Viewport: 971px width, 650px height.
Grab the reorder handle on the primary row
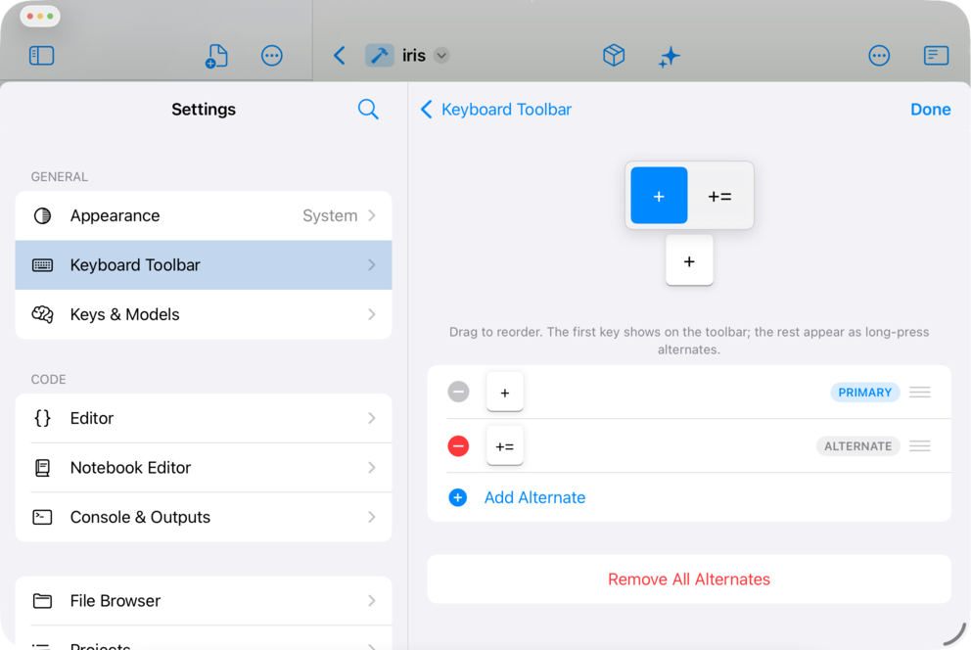(x=919, y=392)
